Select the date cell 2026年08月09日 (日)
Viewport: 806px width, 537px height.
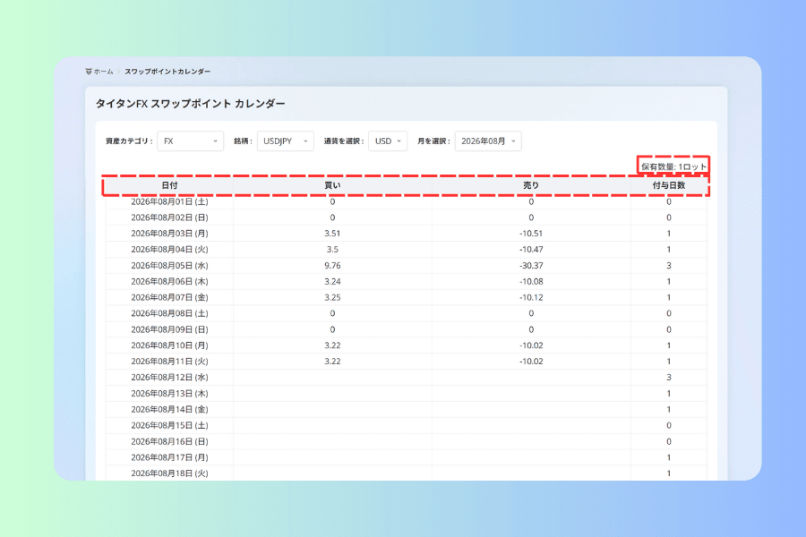click(169, 329)
